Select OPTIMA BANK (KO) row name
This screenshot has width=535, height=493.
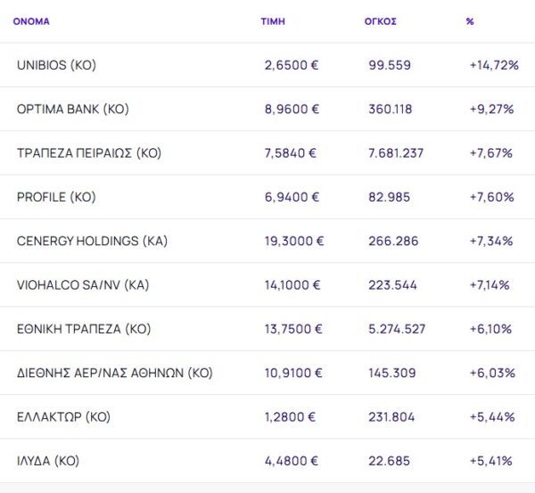coord(73,109)
